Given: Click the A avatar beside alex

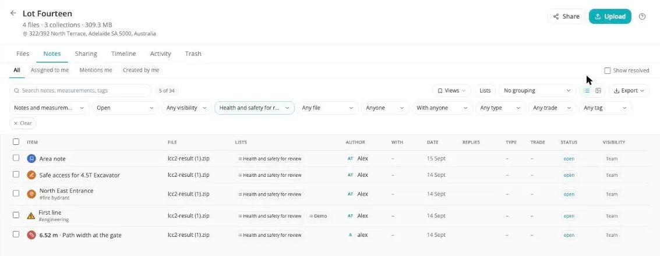Looking at the screenshot, I should pos(350,235).
